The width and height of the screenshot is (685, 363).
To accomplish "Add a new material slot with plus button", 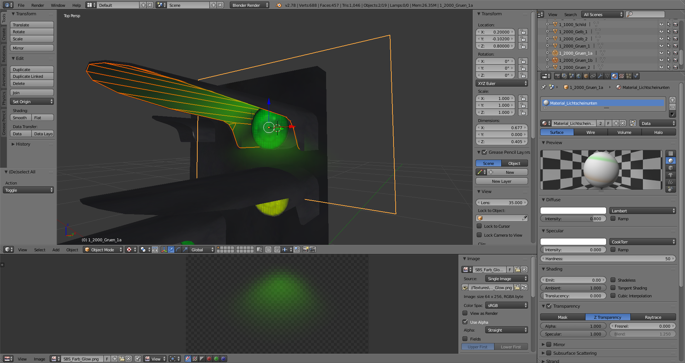I will pyautogui.click(x=672, y=100).
